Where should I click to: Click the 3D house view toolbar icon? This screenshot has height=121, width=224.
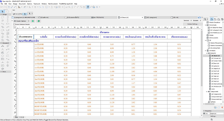[94, 7]
